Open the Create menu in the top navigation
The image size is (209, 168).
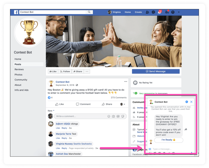[138, 12]
